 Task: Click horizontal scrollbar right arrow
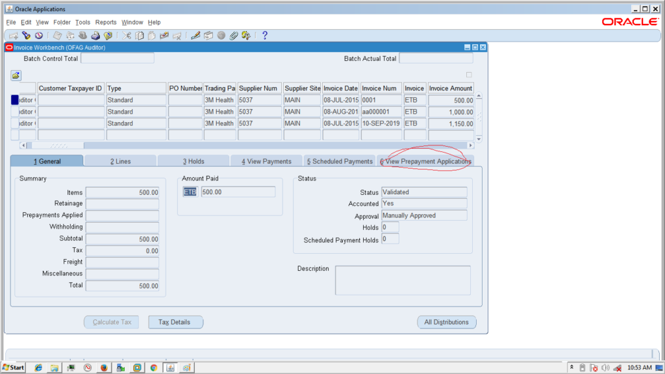coord(470,145)
